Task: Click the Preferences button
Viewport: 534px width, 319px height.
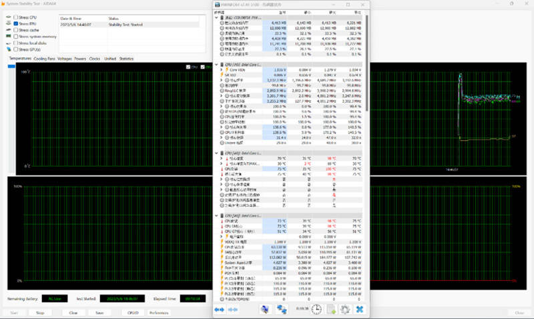Action: 159,312
